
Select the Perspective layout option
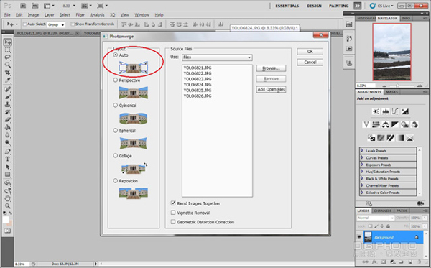pos(115,80)
